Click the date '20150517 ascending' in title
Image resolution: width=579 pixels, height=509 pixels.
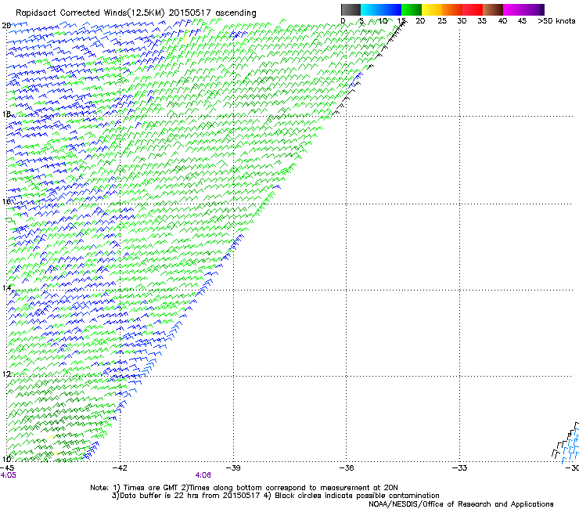(x=213, y=13)
